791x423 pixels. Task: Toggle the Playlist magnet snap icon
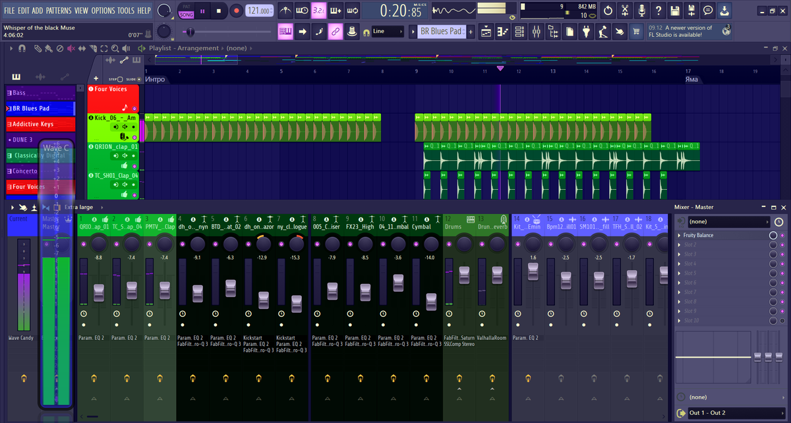click(x=22, y=49)
